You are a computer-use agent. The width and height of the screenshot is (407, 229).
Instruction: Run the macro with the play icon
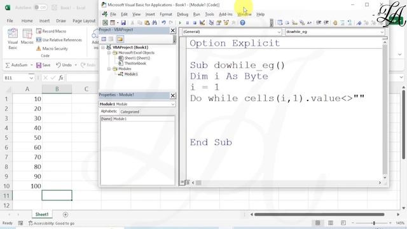pos(180,23)
